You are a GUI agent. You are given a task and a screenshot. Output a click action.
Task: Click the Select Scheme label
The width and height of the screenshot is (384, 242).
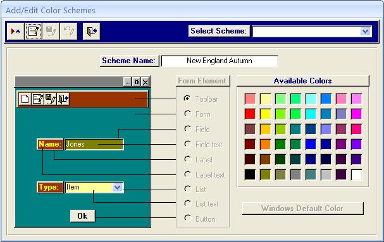click(219, 31)
